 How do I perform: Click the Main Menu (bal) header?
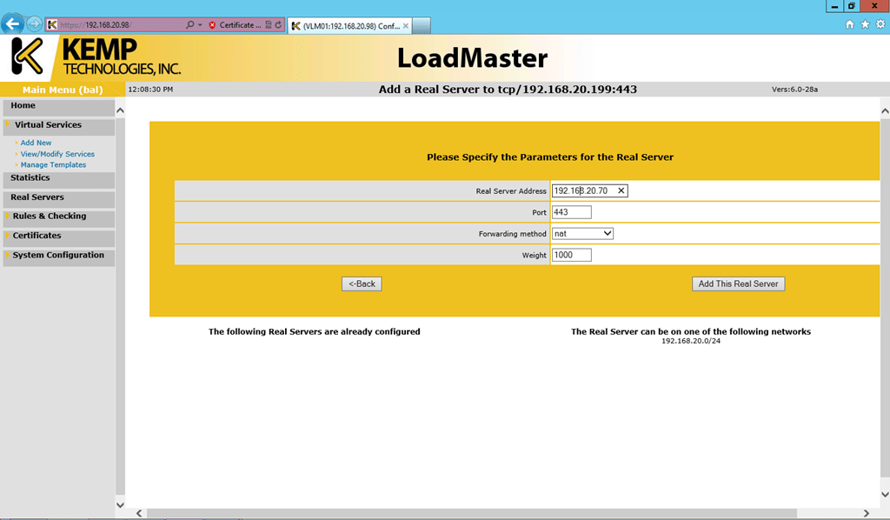pos(63,90)
